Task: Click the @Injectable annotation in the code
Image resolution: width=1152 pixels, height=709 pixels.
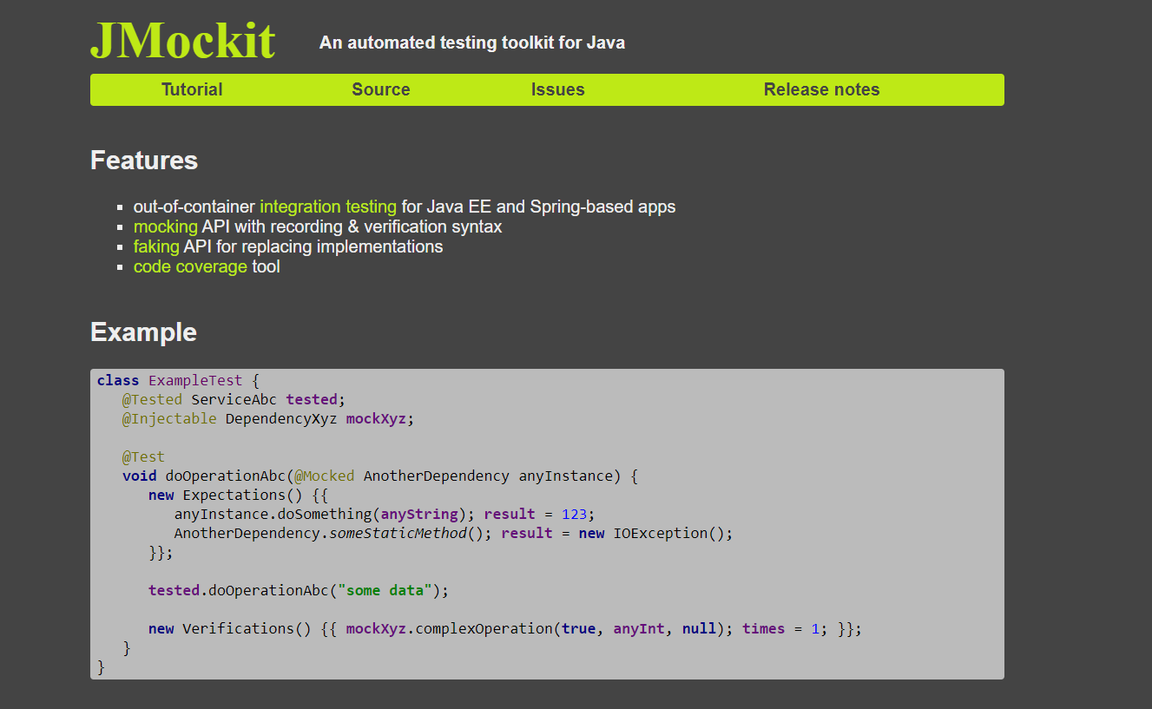Action: [168, 418]
